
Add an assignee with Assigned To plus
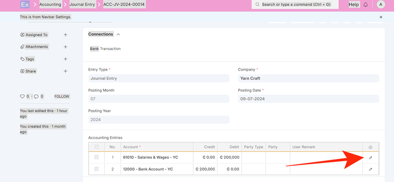(65, 35)
